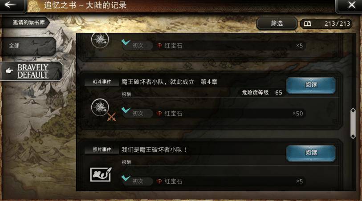Click the checkmark on the top ×5 reward
362x201 pixels.
pos(126,42)
